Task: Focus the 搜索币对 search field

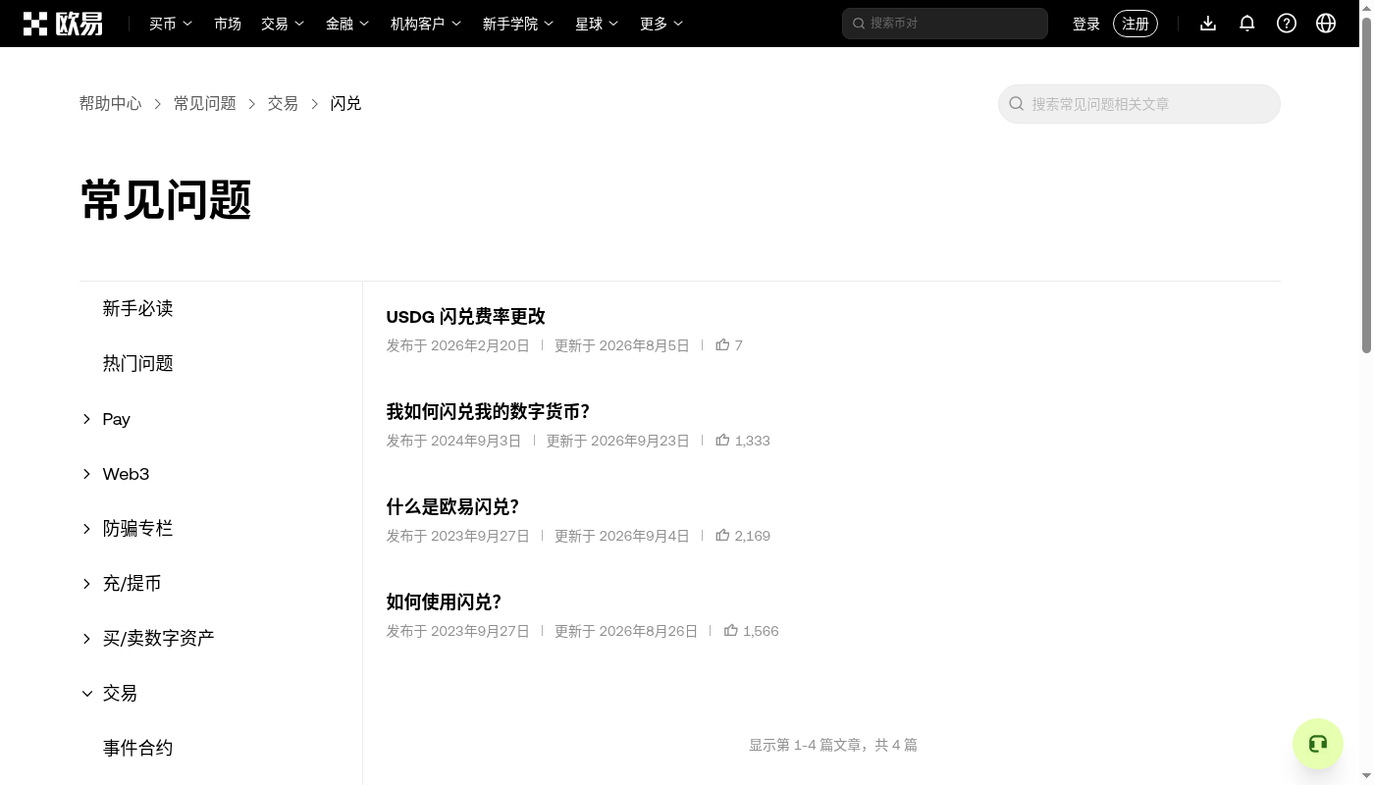Action: click(x=945, y=24)
